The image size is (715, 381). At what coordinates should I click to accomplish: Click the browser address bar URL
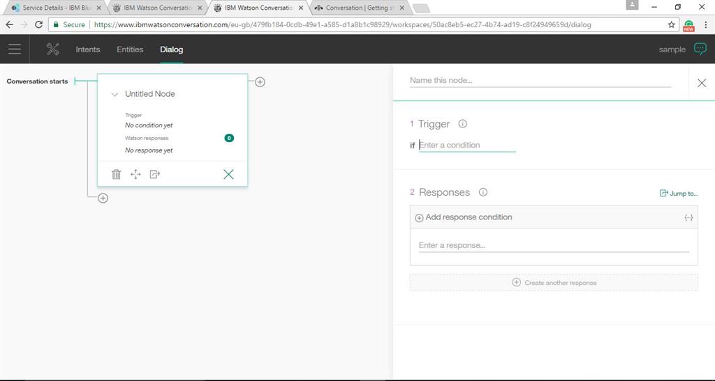pyautogui.click(x=342, y=24)
